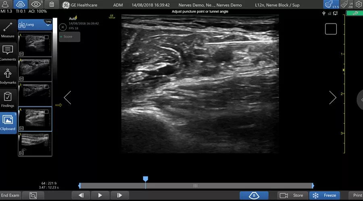Click the ultrasound probe scan icon
The width and height of the screenshot is (363, 201).
[x=21, y=4]
